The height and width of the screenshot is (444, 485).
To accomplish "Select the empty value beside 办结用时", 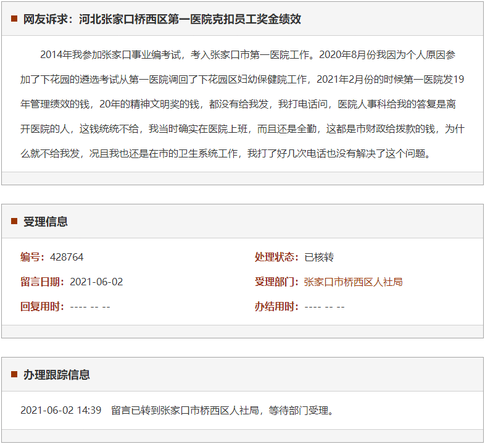I will click(x=325, y=307).
